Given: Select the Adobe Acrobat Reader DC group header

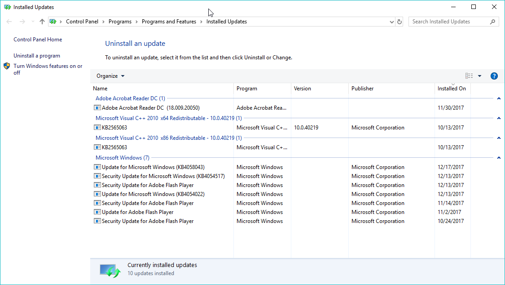Looking at the screenshot, I should pos(130,98).
